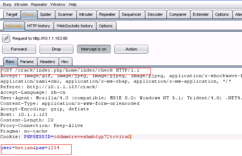Click the Content-Type header line
This screenshot has width=242, height=156.
pyautogui.click(x=70, y=104)
